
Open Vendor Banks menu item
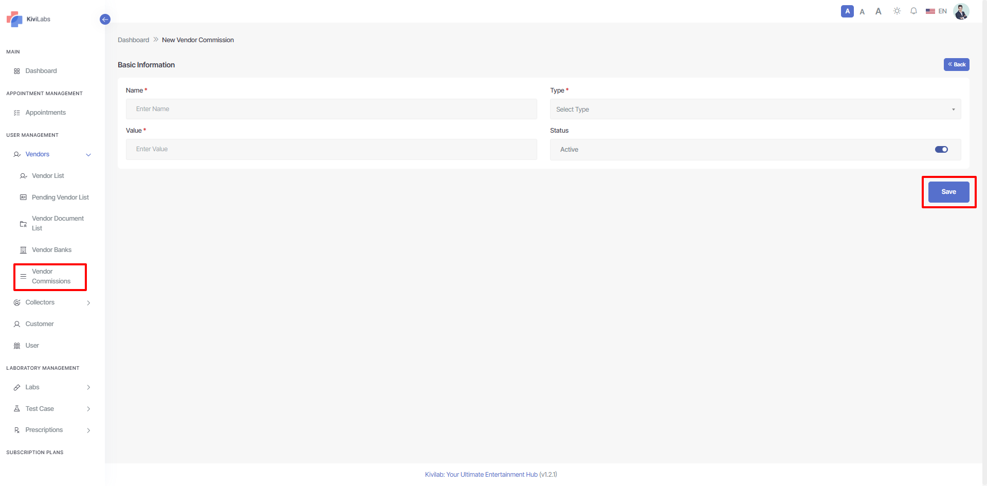(51, 250)
